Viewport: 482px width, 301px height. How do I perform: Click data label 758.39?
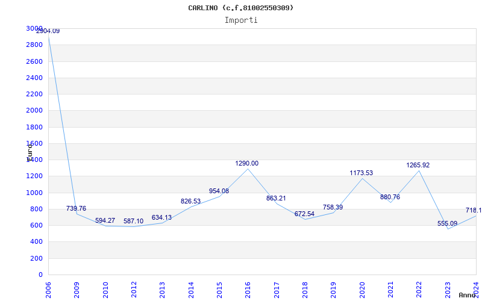(333, 207)
